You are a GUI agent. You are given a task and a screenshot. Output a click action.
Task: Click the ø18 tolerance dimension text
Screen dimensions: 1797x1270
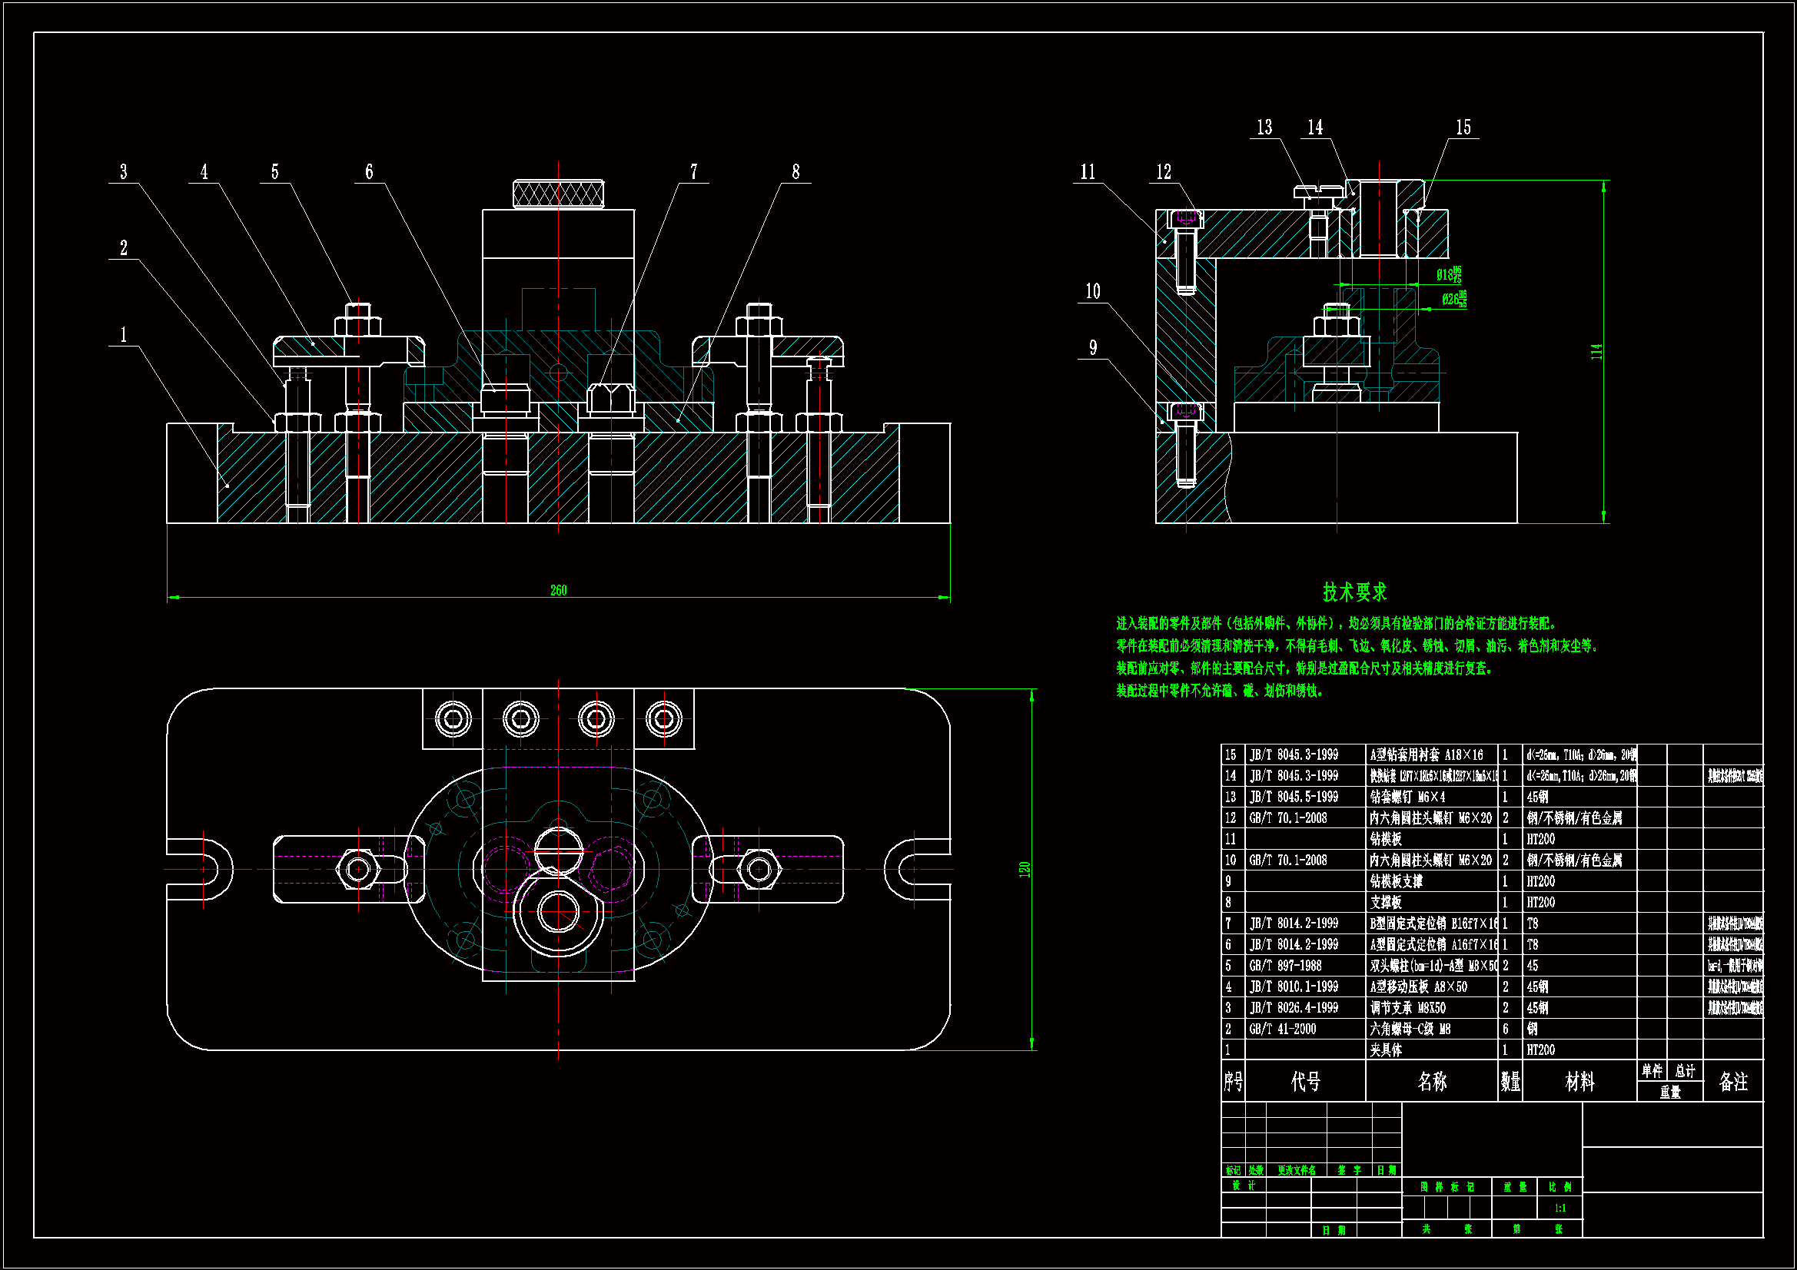(1448, 274)
